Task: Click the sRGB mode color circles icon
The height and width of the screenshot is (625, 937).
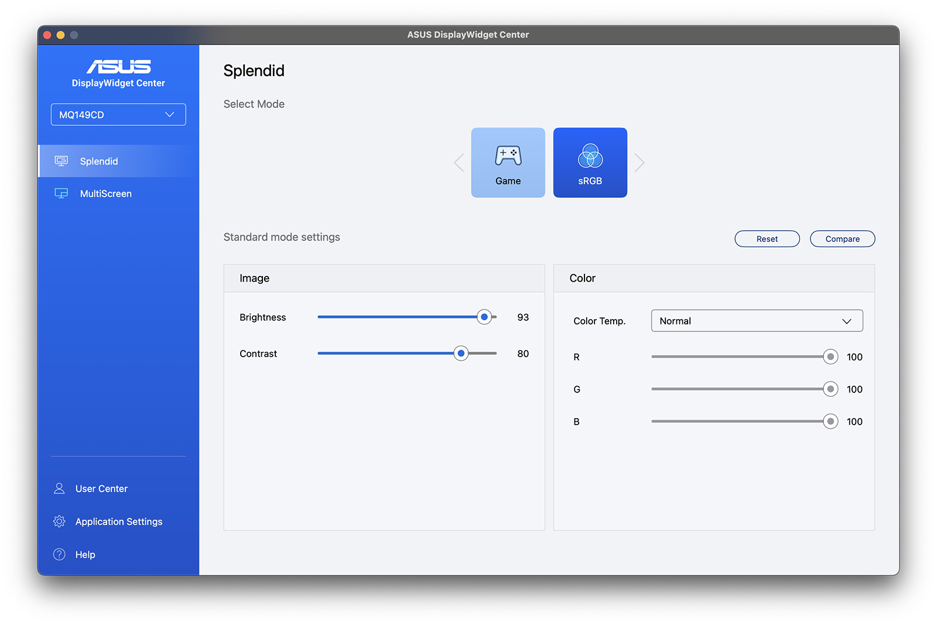Action: [590, 156]
